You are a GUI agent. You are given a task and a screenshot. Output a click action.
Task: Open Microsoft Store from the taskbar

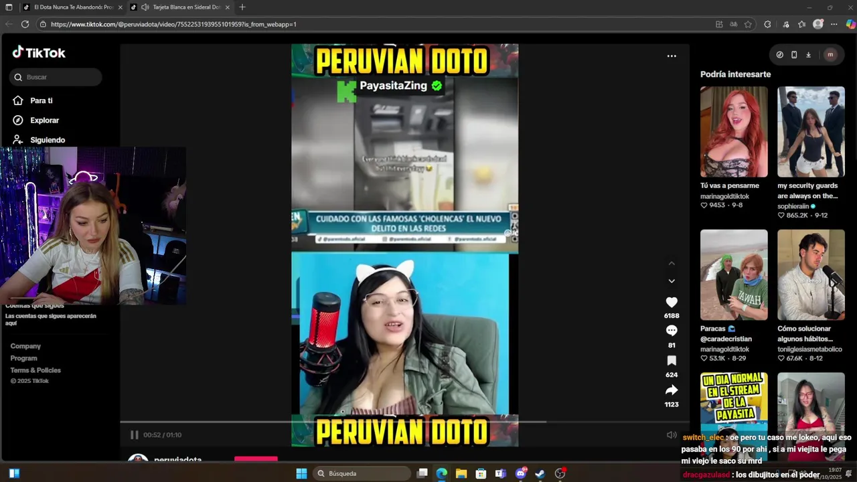pos(481,473)
